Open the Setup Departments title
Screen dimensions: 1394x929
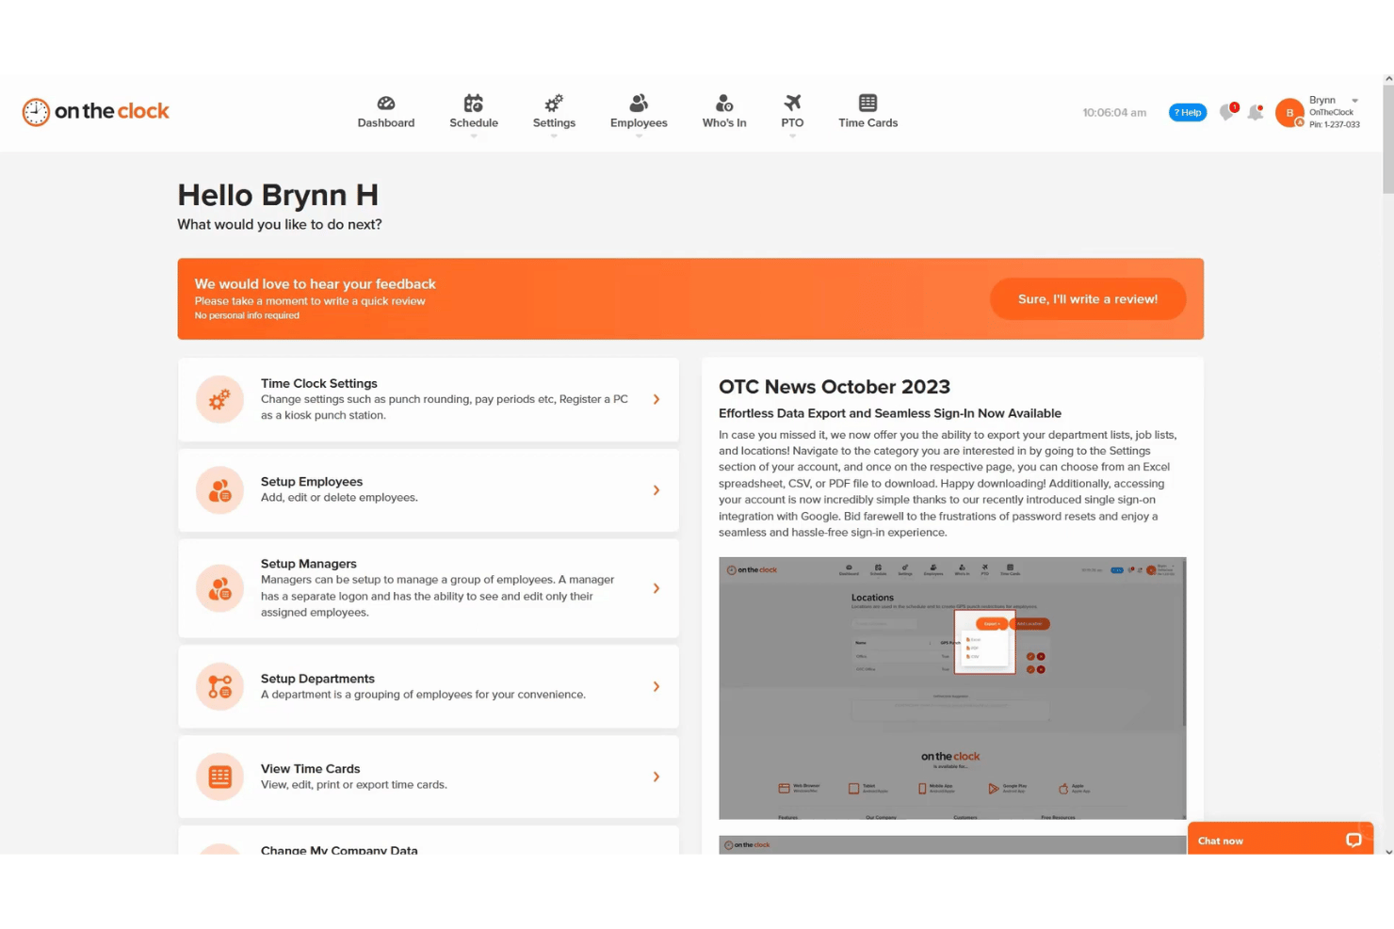point(317,678)
